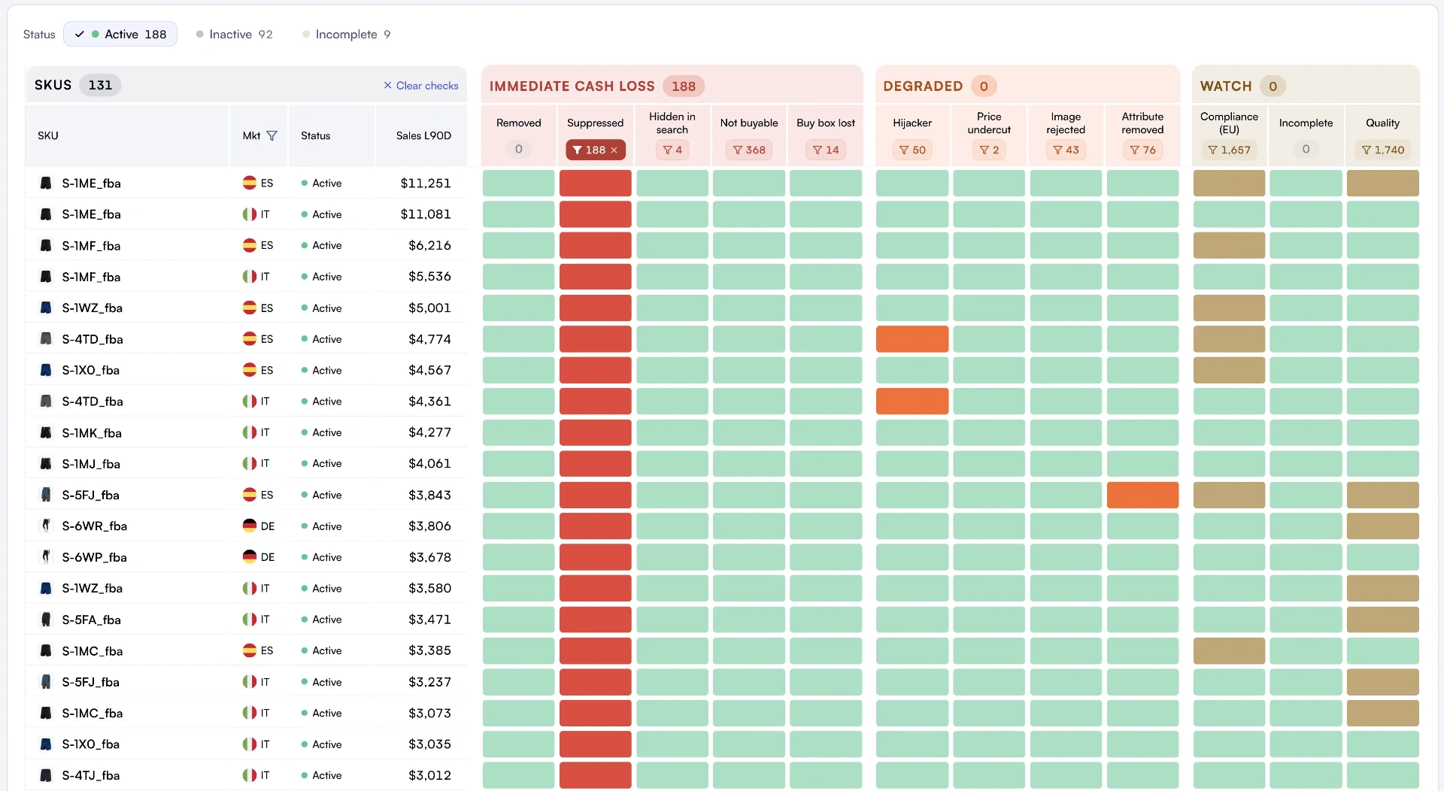The width and height of the screenshot is (1444, 791).
Task: Open the S-1ME_fba ES product thumbnail
Action: 46,183
